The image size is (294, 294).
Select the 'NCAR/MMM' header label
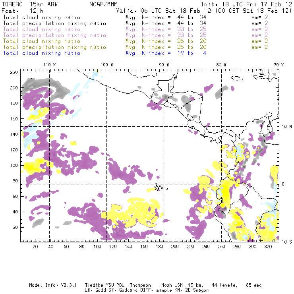pyautogui.click(x=103, y=4)
